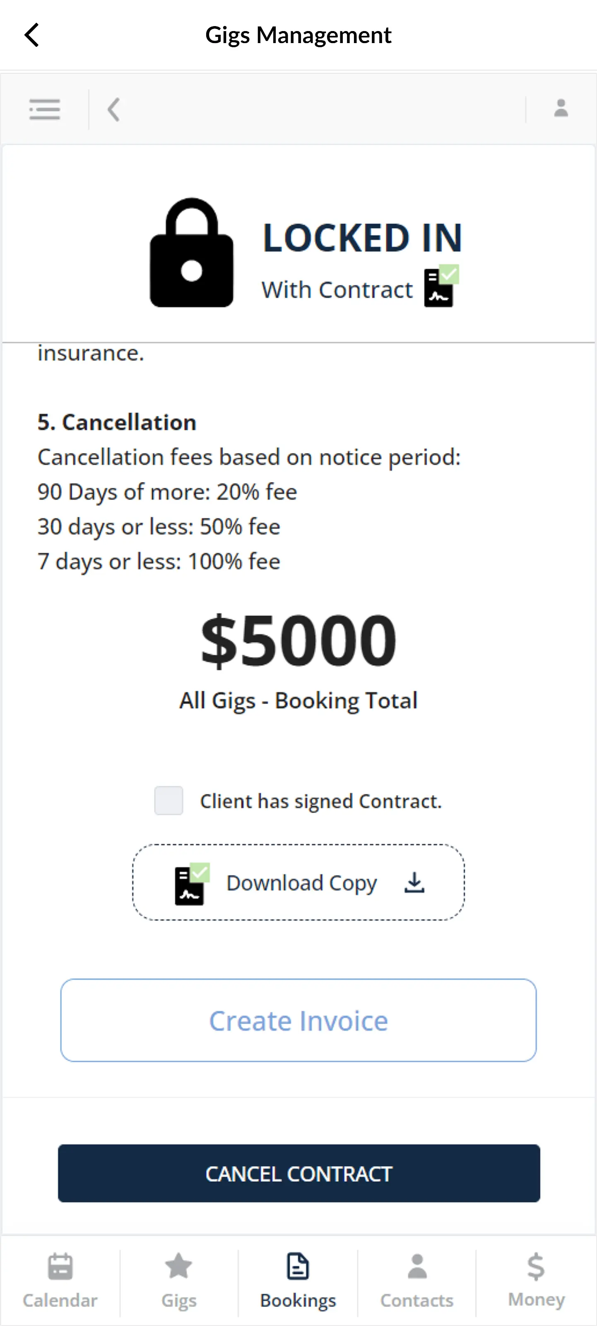The height and width of the screenshot is (1326, 597).
Task: Click the $5000 booking total text
Action: [x=298, y=640]
